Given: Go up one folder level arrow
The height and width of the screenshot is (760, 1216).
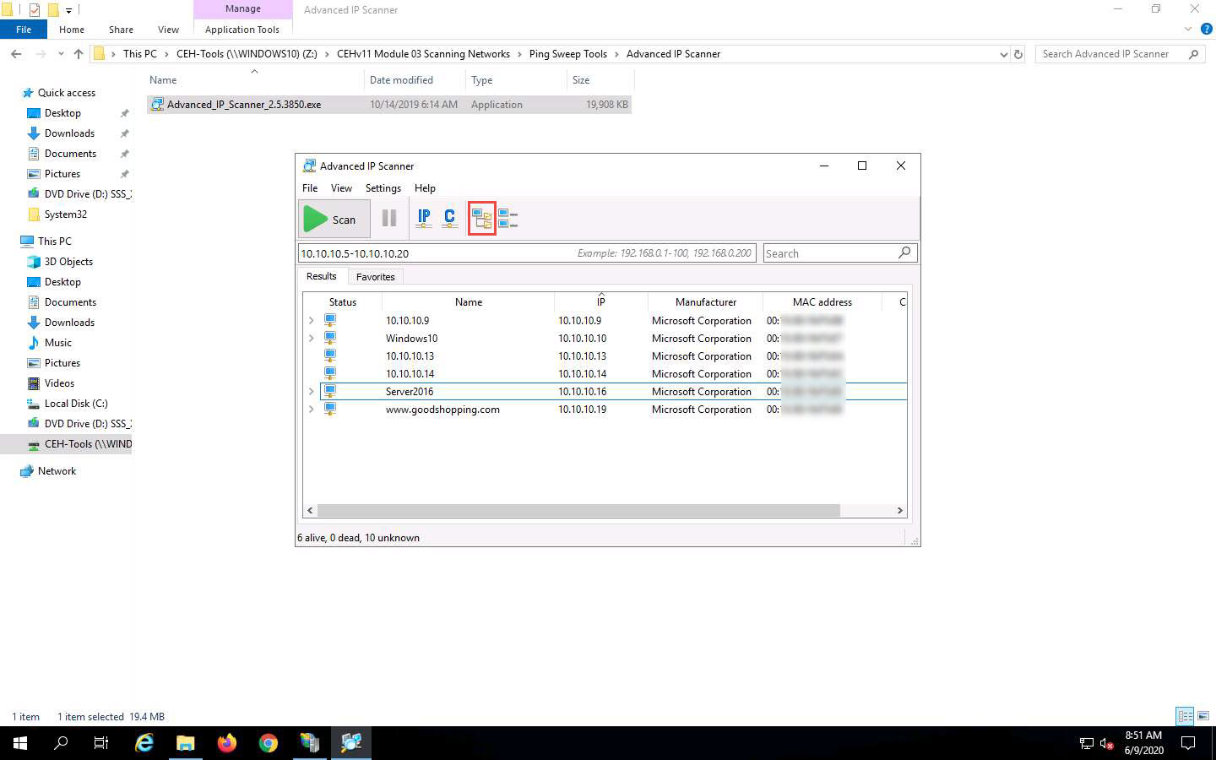Looking at the screenshot, I should click(79, 54).
